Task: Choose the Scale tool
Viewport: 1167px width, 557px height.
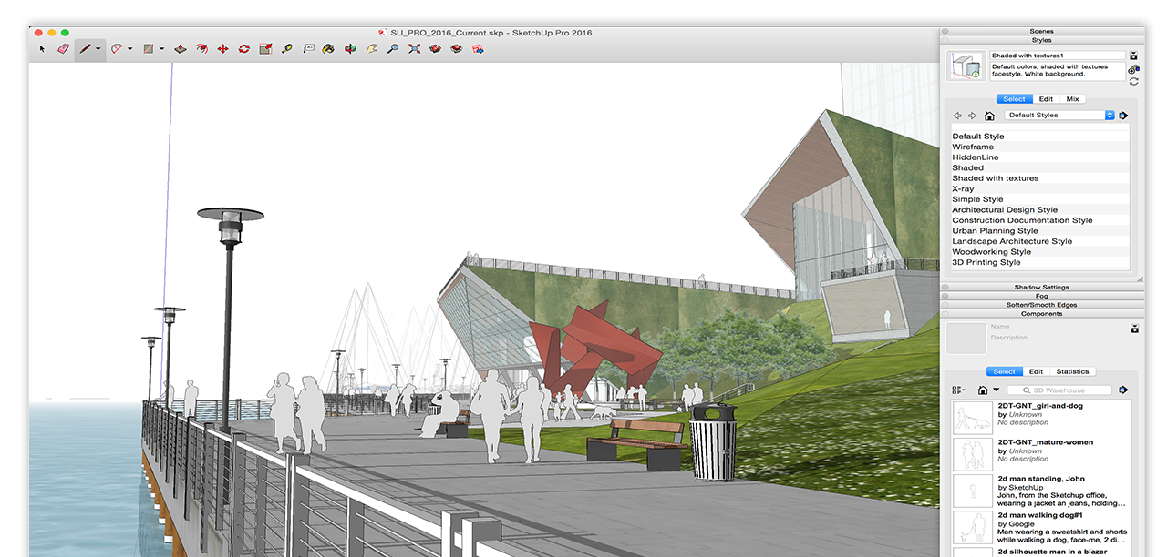Action: point(265,49)
